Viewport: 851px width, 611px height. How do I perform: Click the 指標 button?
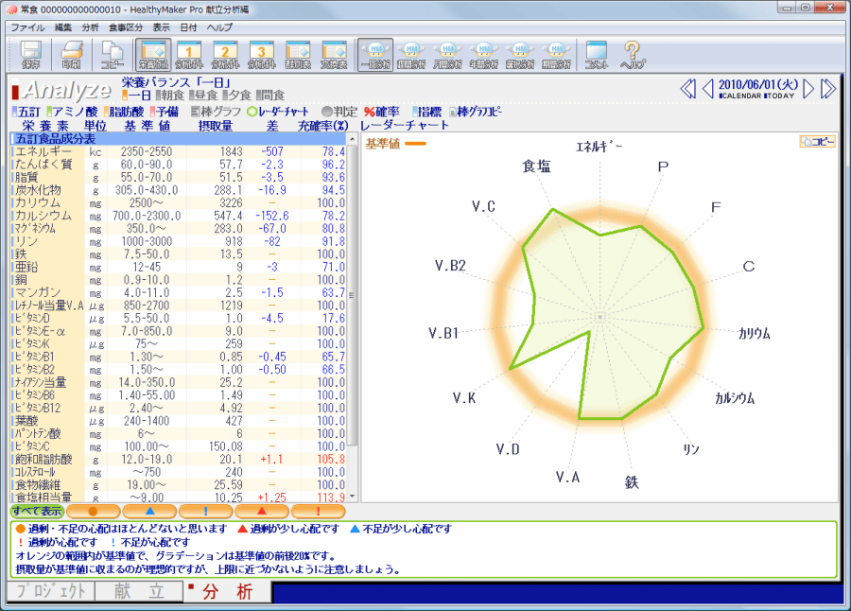click(427, 112)
